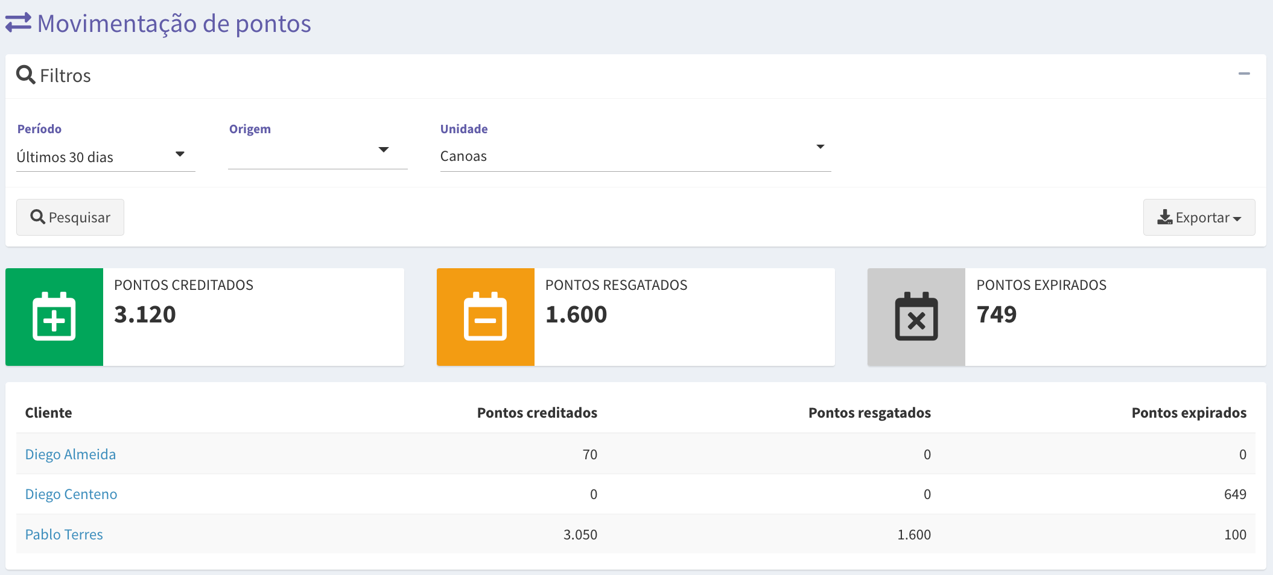
Task: Click the 1.600 value in Pontos Resgatados card
Action: [x=576, y=315]
